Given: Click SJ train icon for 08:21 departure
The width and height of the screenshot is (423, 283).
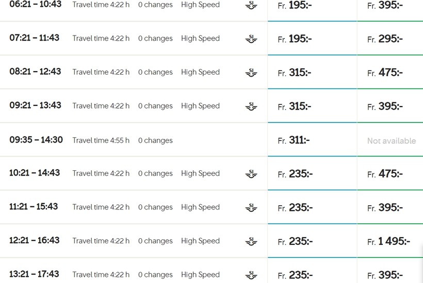Looking at the screenshot, I should [251, 73].
